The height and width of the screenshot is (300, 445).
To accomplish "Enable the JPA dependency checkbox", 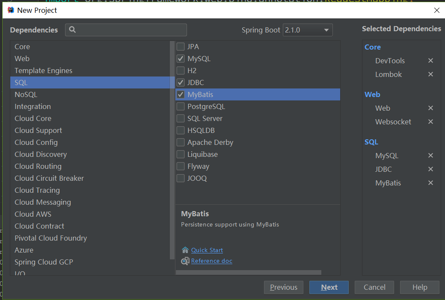I will click(181, 47).
